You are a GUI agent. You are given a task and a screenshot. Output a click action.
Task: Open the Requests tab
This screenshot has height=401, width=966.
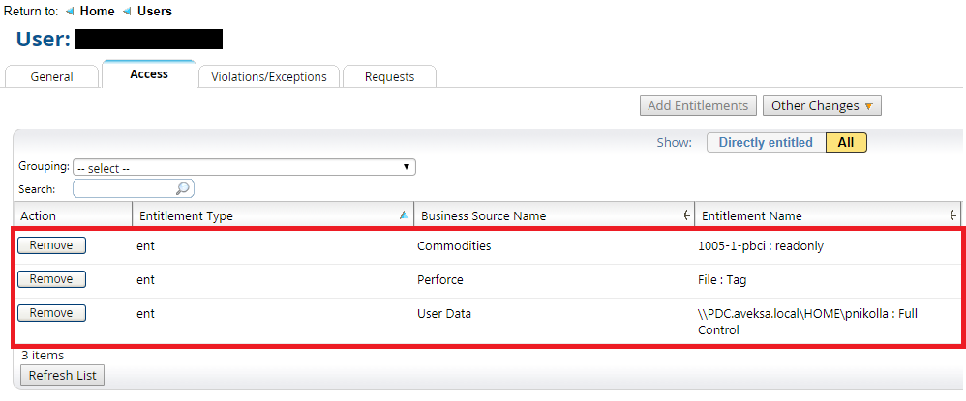coord(389,77)
